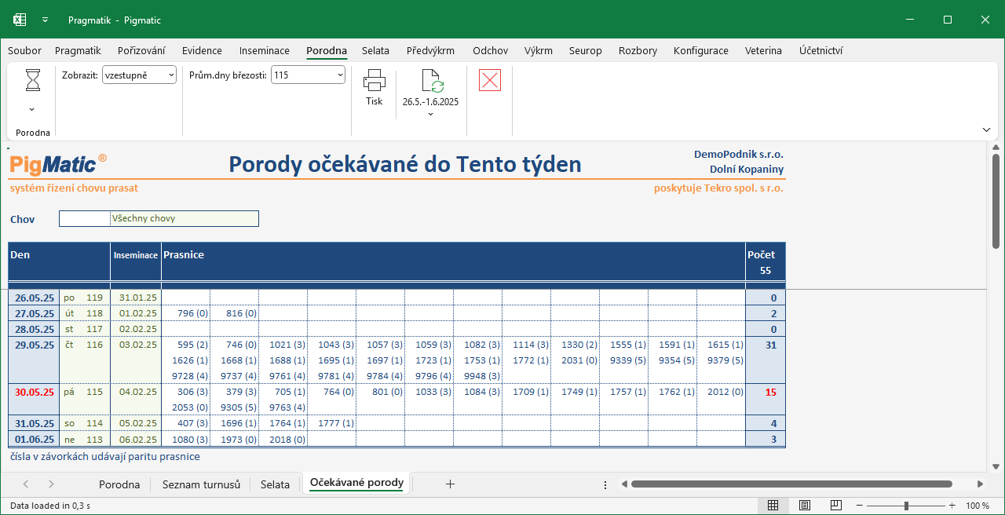Go to the next sheet with the right arrow

pyautogui.click(x=51, y=484)
